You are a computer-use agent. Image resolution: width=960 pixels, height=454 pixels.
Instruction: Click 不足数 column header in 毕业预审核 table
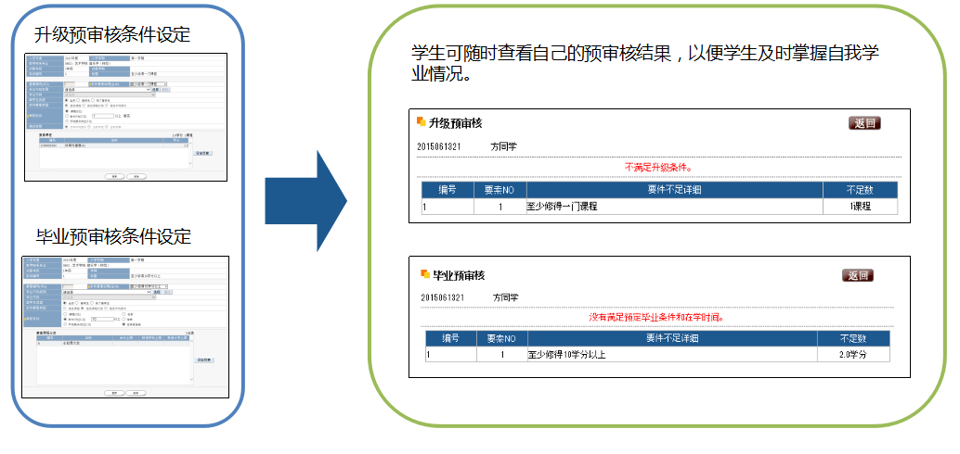851,338
